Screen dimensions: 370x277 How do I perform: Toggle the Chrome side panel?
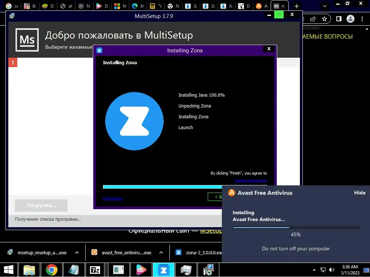tap(339, 19)
